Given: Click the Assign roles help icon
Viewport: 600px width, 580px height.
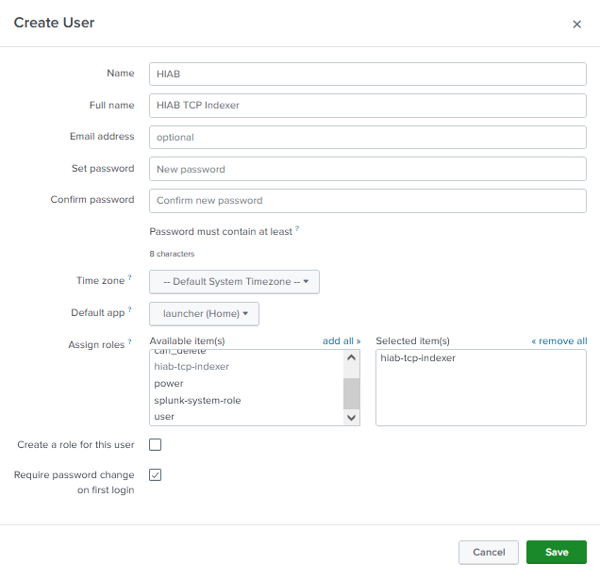Looking at the screenshot, I should [x=130, y=341].
